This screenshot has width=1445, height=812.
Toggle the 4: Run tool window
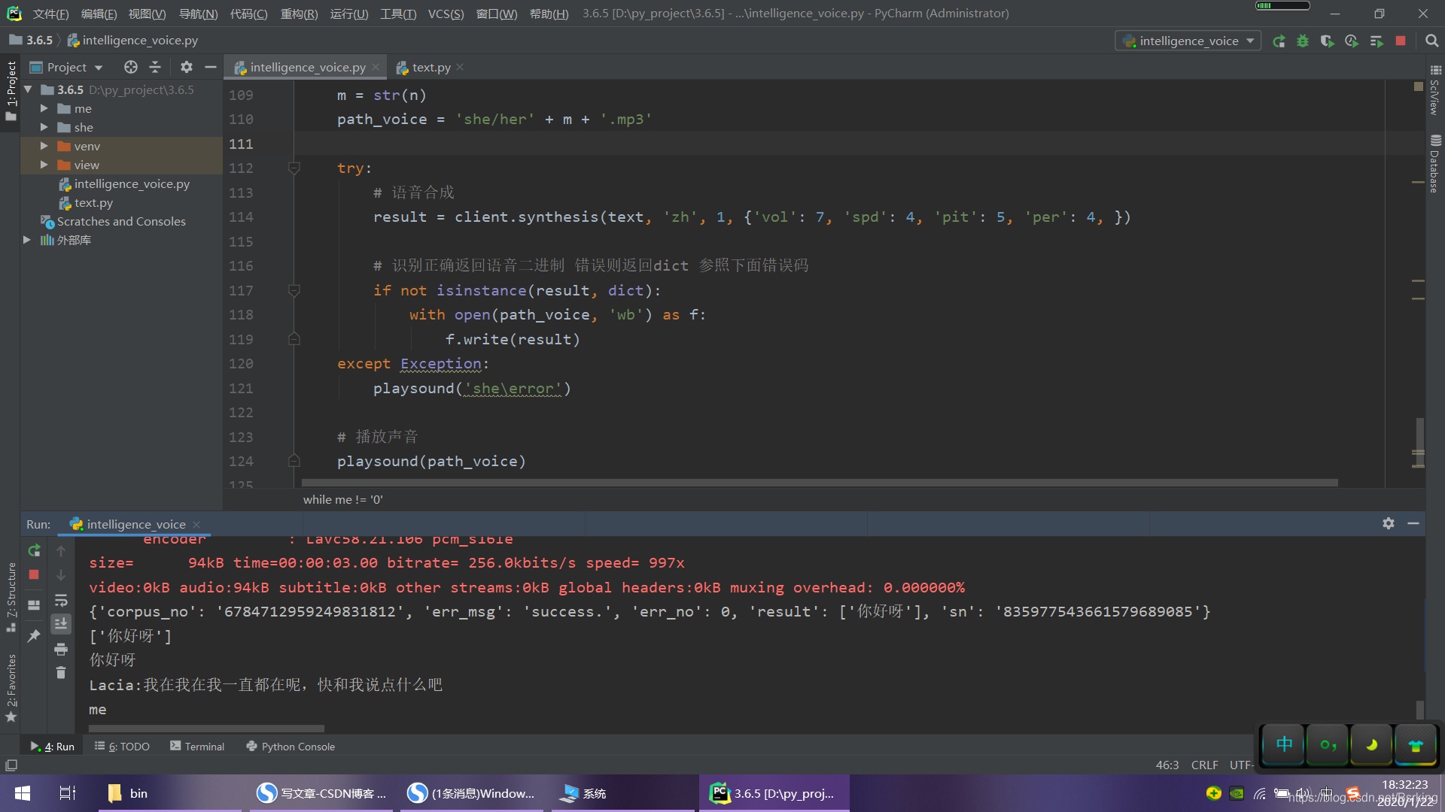pos(53,747)
